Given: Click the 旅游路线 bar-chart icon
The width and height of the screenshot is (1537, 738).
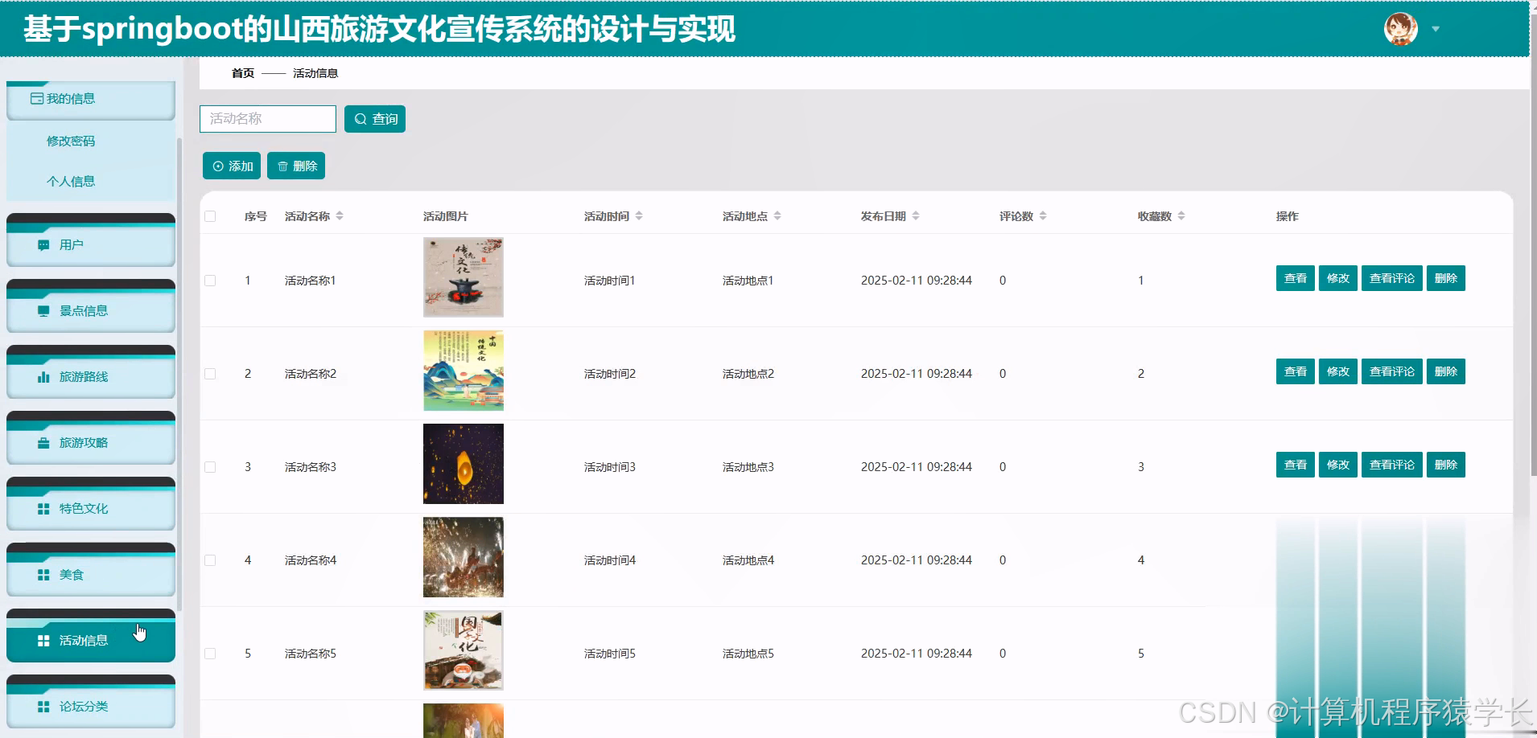Looking at the screenshot, I should [43, 376].
